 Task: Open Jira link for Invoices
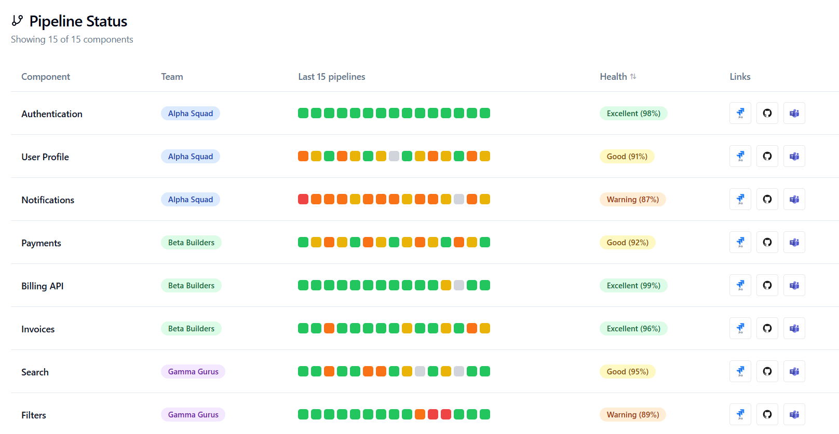(740, 328)
